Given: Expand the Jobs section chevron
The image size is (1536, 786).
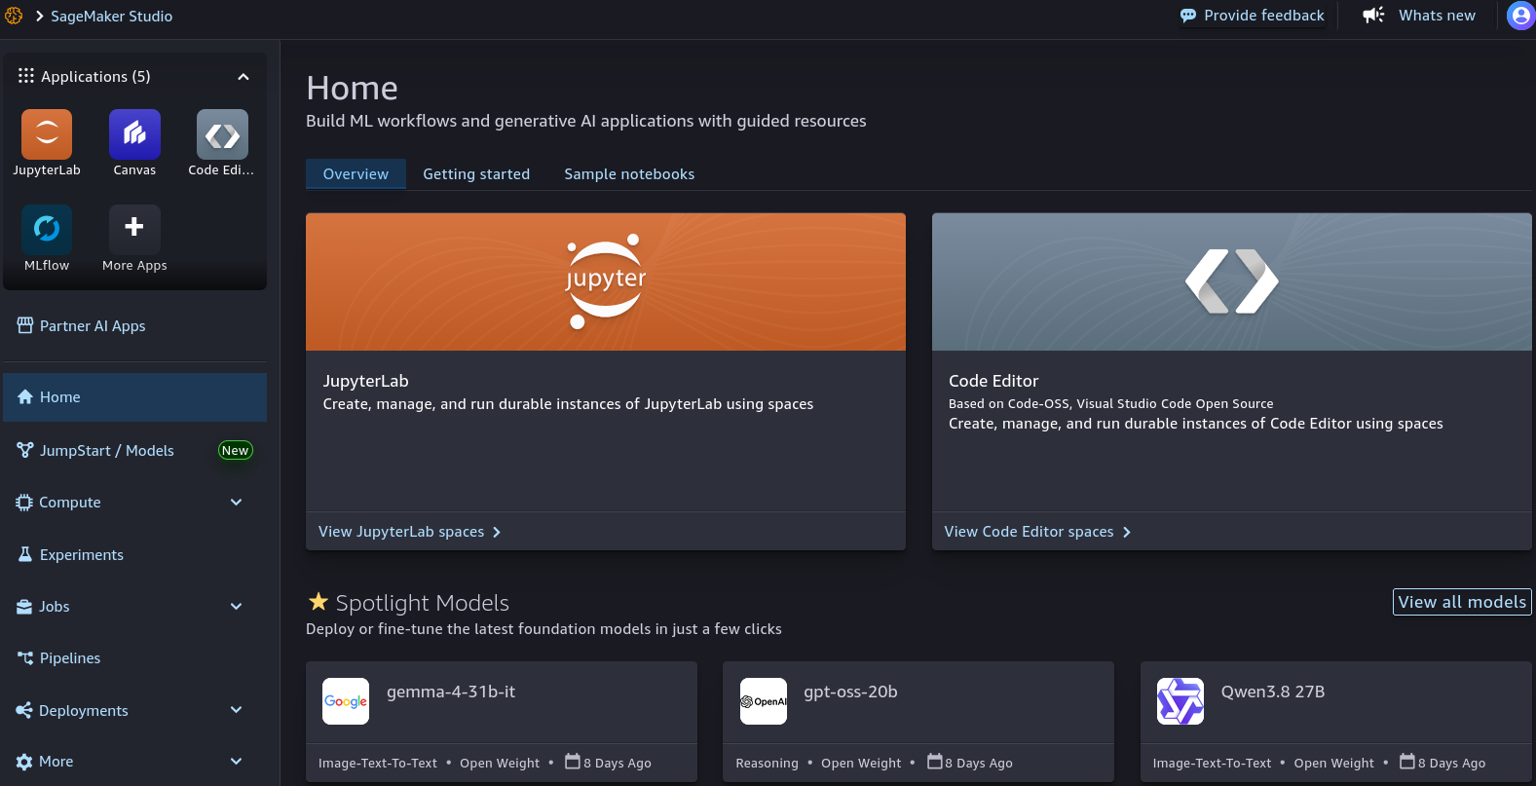Looking at the screenshot, I should point(236,607).
